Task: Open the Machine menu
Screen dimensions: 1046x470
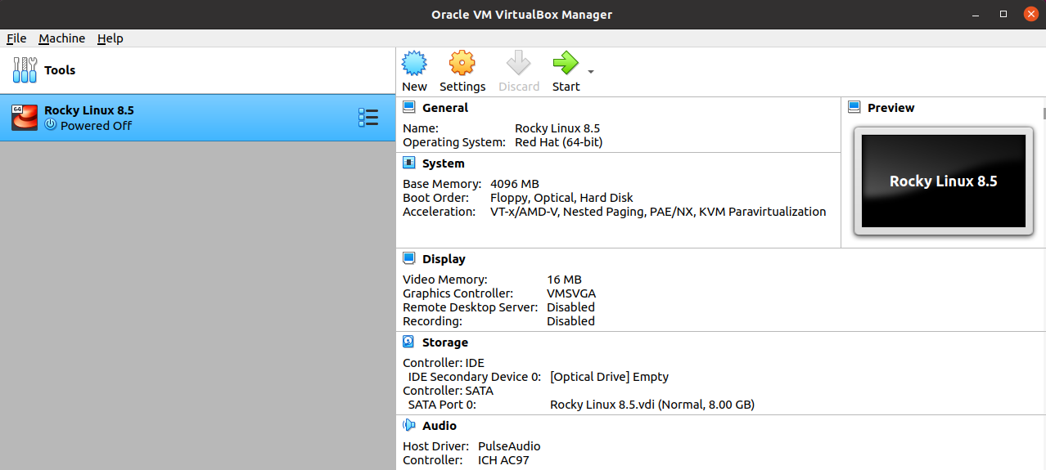Action: tap(61, 38)
